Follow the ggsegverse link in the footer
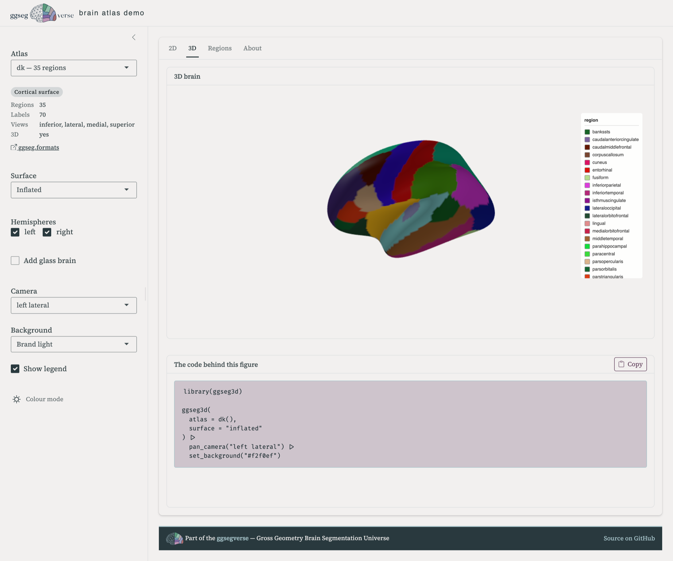Image resolution: width=673 pixels, height=561 pixels. pos(233,538)
